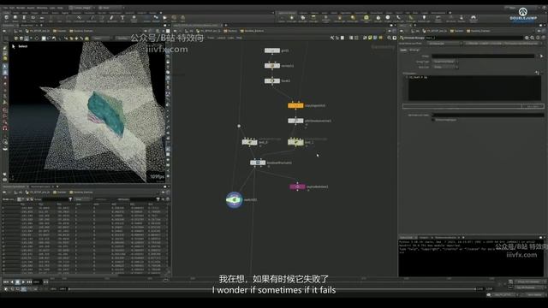Select the Box tool in the Create shelf
Screen dimensions: 548x308
click(6, 17)
